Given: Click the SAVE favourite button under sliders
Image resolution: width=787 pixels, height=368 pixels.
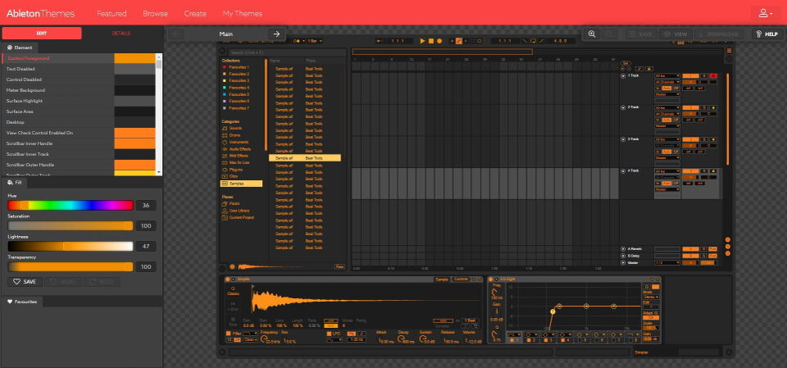Looking at the screenshot, I should (25, 282).
